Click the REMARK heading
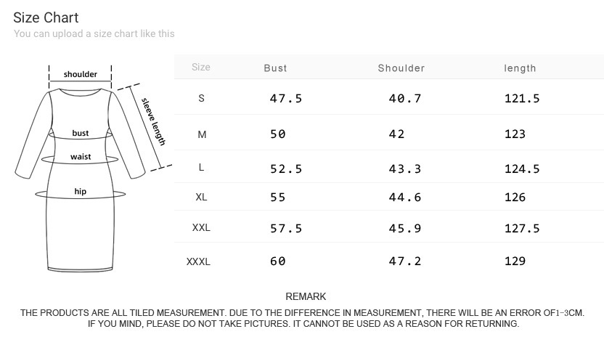604x337 pixels. point(306,296)
